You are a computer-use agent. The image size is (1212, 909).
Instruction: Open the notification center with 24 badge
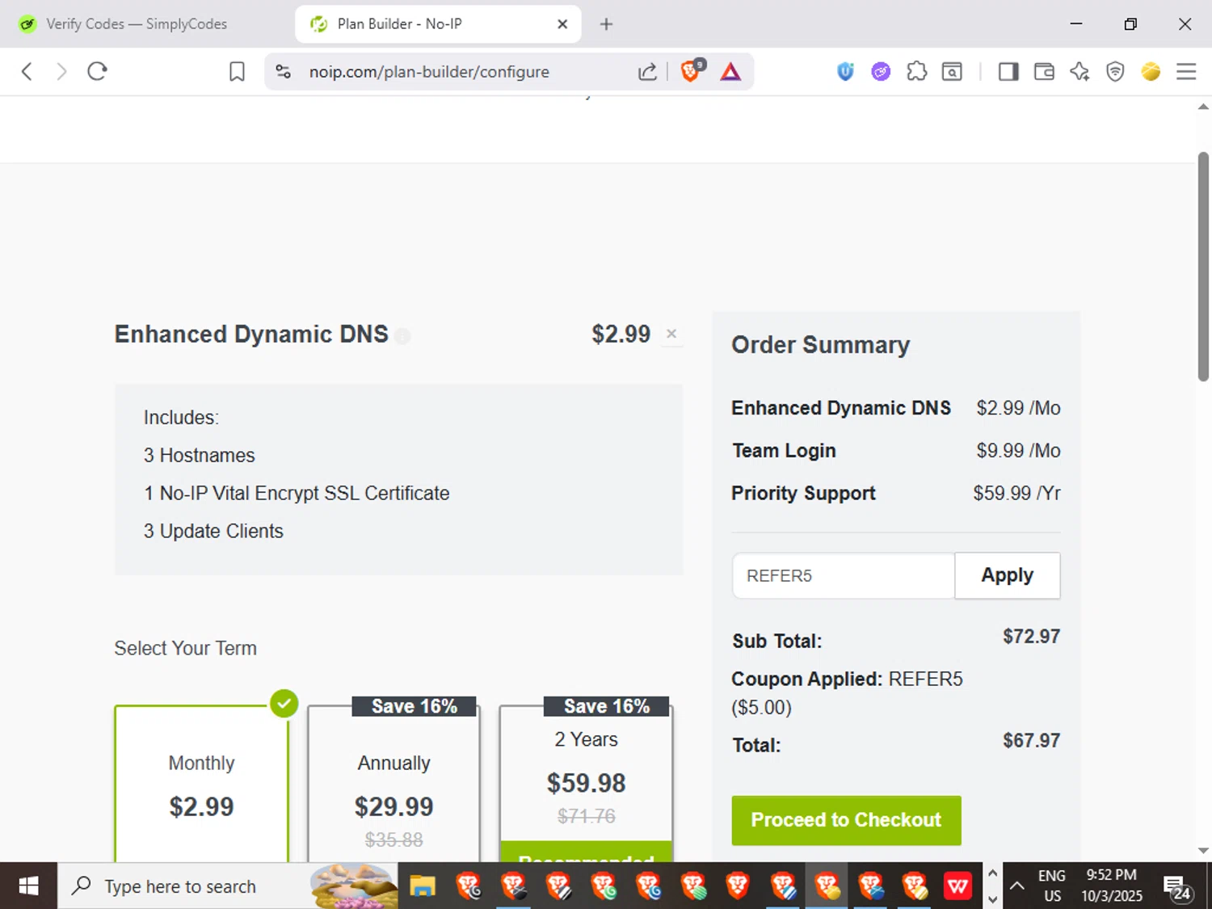tap(1177, 886)
